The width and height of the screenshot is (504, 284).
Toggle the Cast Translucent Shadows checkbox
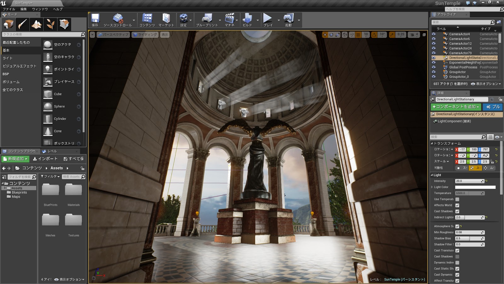pyautogui.click(x=457, y=251)
